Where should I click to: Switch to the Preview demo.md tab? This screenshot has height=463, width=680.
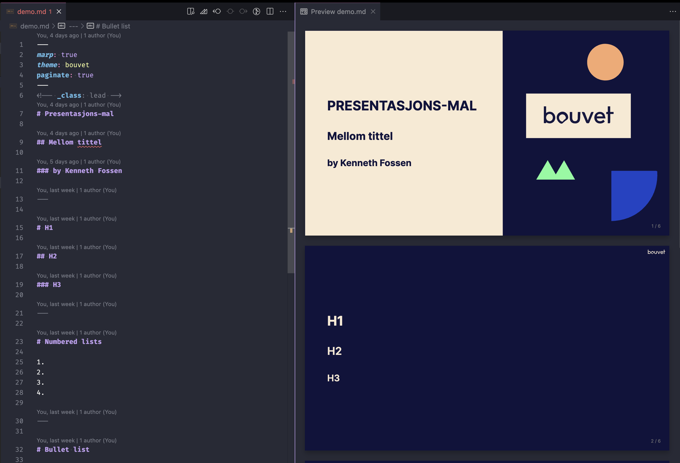(x=338, y=11)
